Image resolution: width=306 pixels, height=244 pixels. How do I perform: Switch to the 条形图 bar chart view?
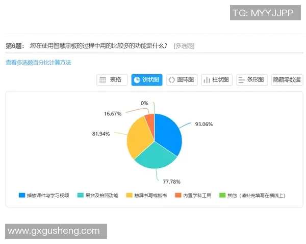click(x=252, y=80)
